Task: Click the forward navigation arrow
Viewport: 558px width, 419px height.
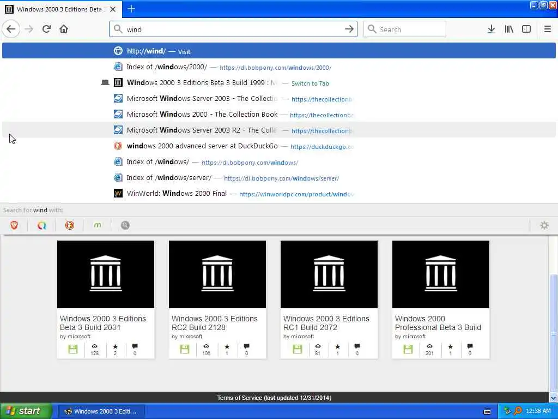Action: point(29,29)
